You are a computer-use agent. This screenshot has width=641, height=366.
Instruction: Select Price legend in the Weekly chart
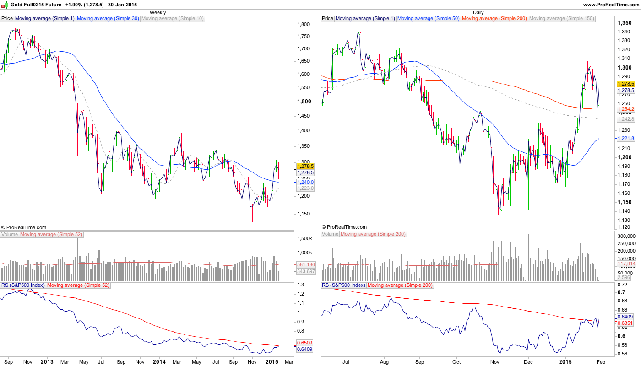click(x=7, y=19)
